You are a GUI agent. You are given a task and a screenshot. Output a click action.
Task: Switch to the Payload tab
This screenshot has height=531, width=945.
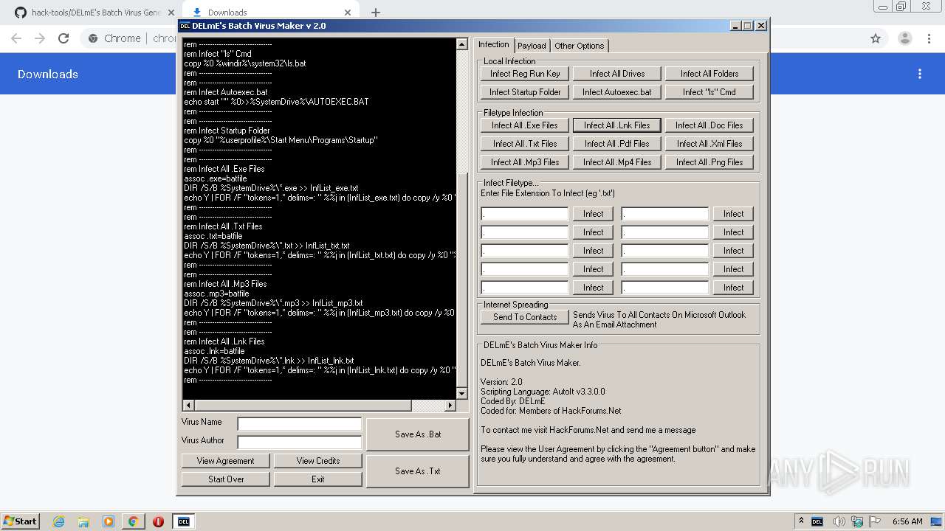pyautogui.click(x=532, y=46)
